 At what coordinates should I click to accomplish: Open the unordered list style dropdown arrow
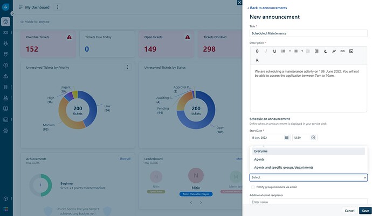click(x=302, y=51)
